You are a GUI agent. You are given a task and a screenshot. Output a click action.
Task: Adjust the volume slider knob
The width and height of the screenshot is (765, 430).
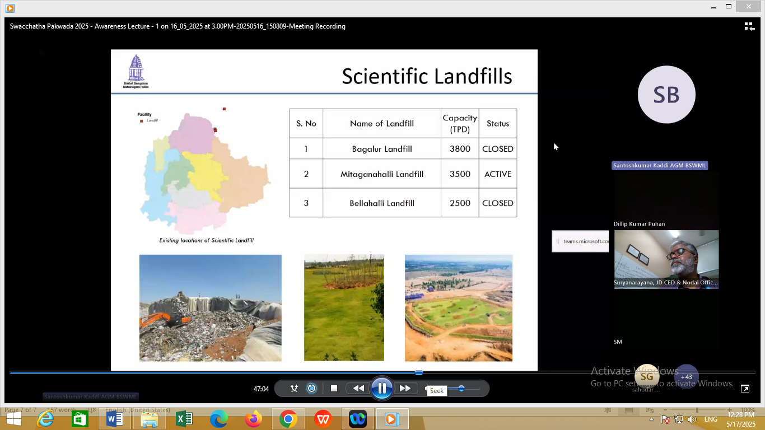461,388
